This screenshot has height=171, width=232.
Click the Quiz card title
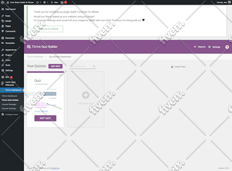(38, 80)
